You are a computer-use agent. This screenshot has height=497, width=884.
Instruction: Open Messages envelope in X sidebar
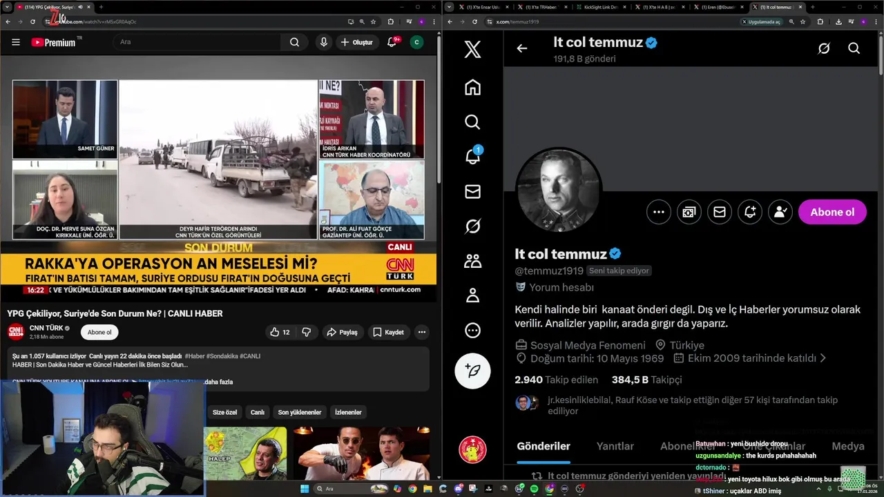click(472, 192)
